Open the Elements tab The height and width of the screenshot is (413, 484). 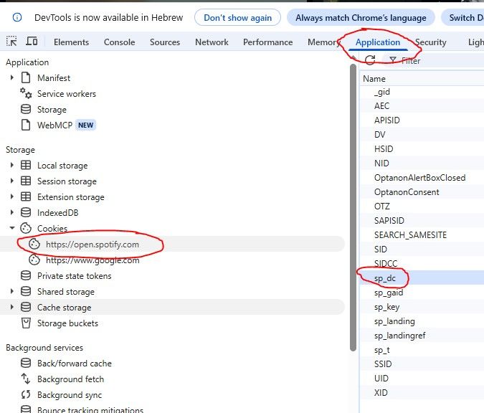(x=71, y=42)
